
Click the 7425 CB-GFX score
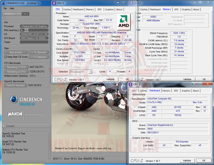(x=34, y=85)
